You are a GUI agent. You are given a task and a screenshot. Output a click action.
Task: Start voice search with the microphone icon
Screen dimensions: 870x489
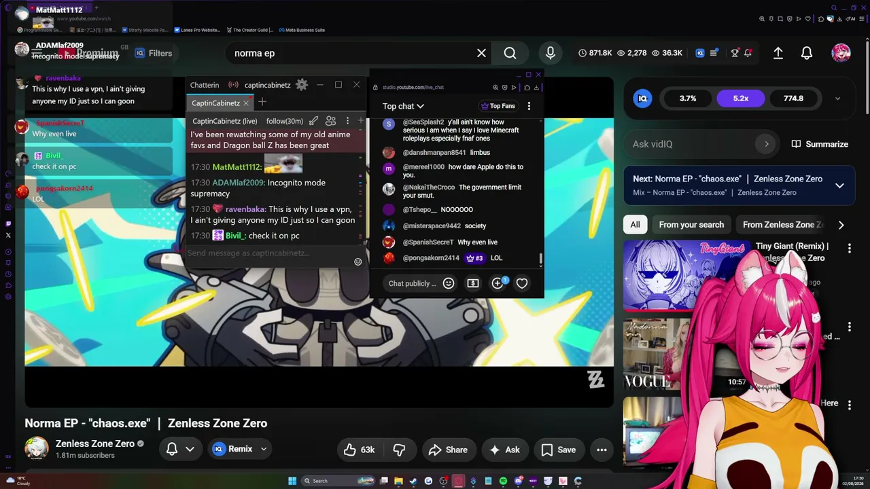pyautogui.click(x=550, y=53)
